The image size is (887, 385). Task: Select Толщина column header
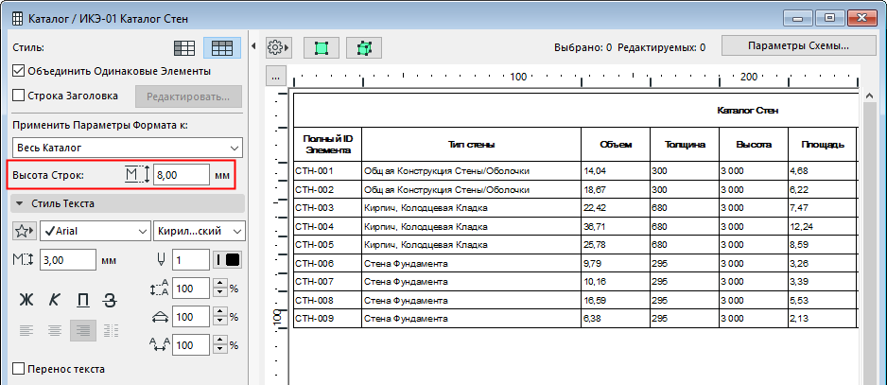point(685,145)
